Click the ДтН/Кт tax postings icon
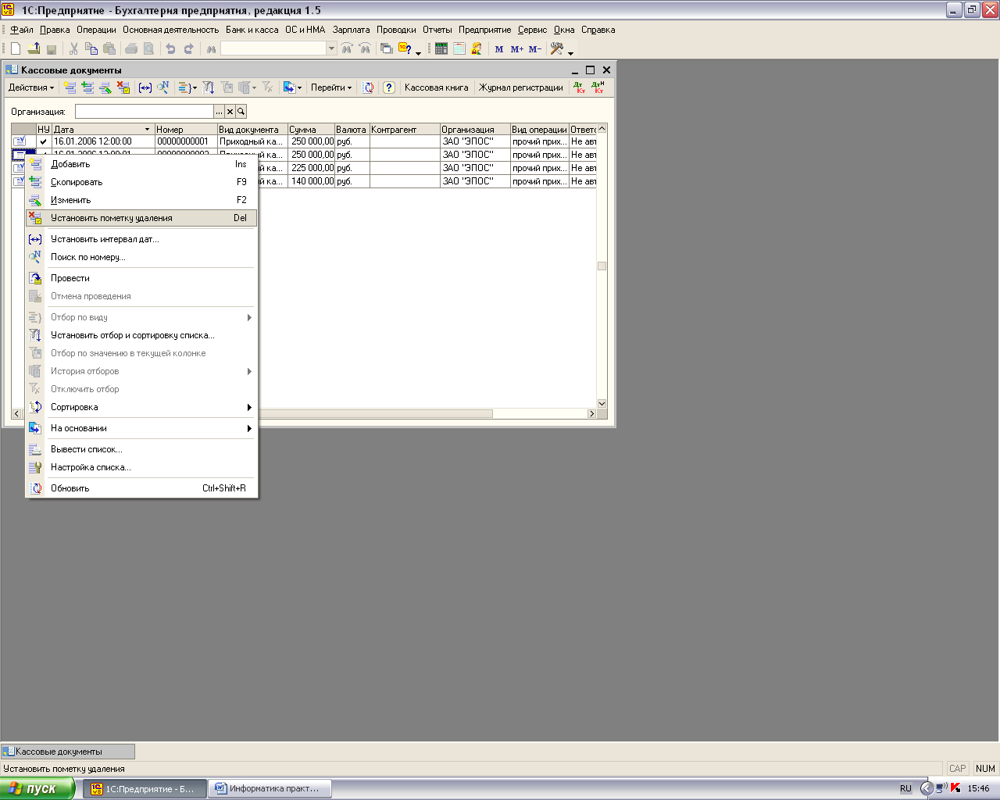This screenshot has width=1000, height=800. [x=598, y=87]
